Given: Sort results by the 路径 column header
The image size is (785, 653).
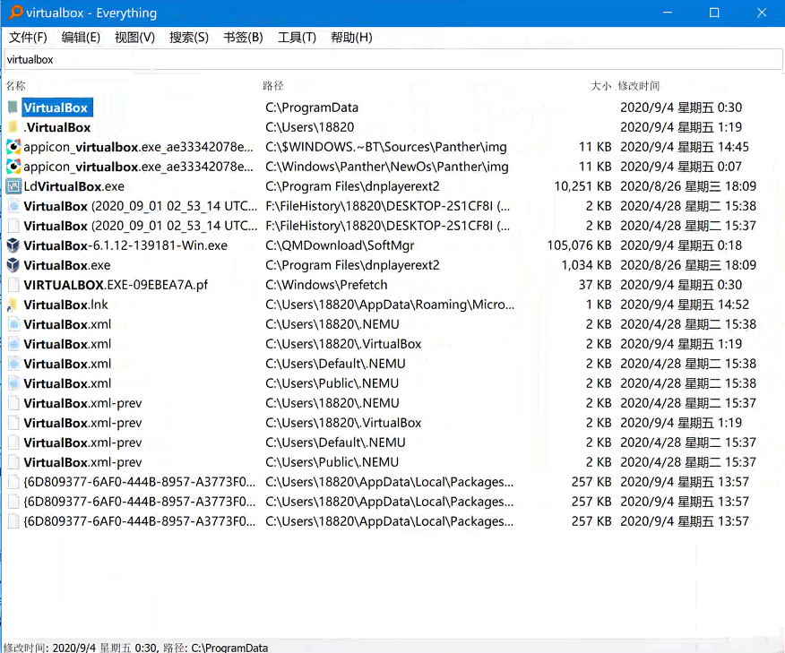Looking at the screenshot, I should coord(273,86).
